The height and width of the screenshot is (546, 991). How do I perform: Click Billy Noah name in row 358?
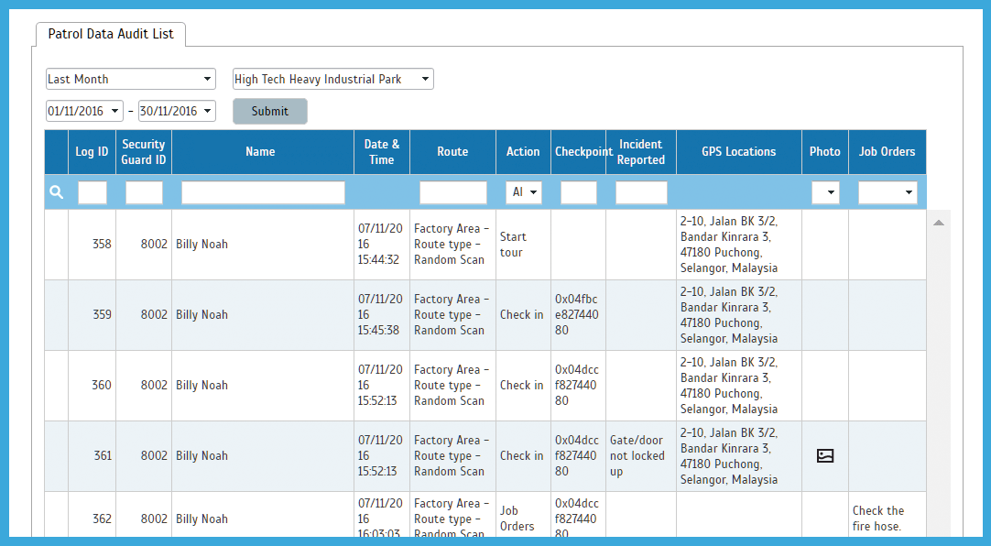[x=201, y=245]
